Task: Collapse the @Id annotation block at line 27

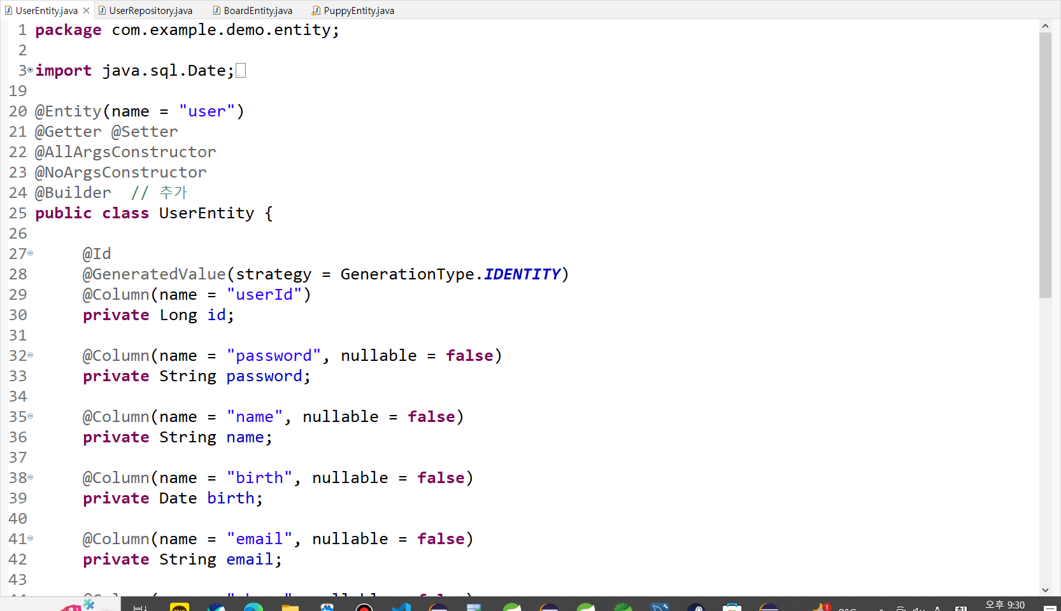Action: click(x=30, y=253)
